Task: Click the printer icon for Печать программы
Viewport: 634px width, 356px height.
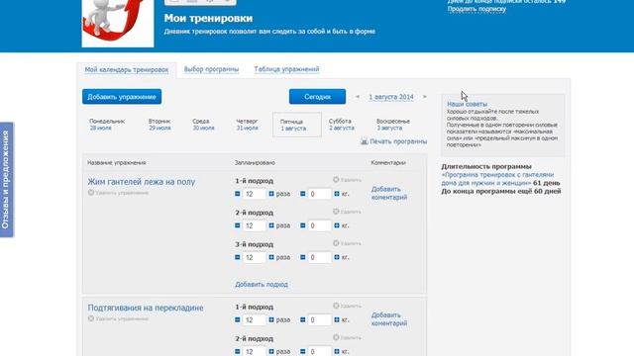Action: pos(364,141)
